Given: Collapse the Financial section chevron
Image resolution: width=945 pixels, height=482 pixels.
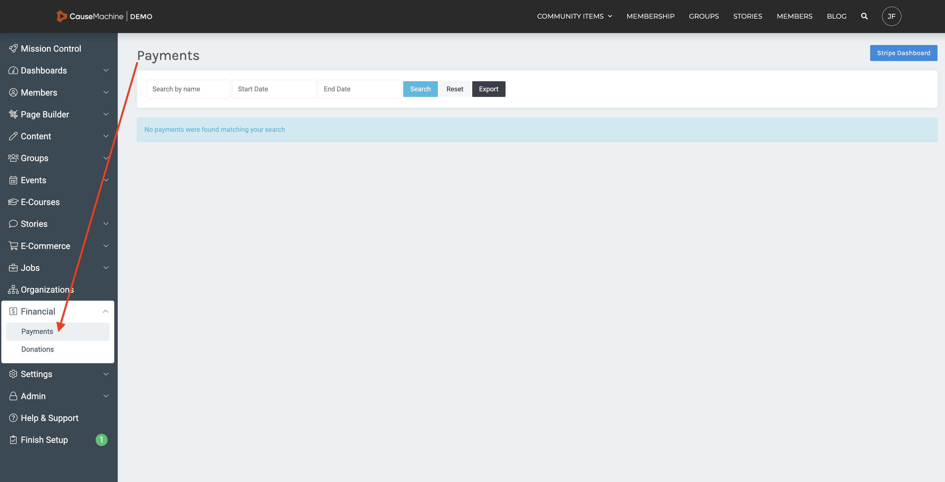Looking at the screenshot, I should (105, 311).
